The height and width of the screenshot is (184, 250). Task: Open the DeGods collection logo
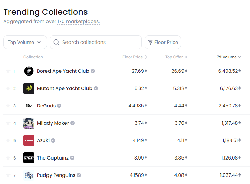[29, 106]
